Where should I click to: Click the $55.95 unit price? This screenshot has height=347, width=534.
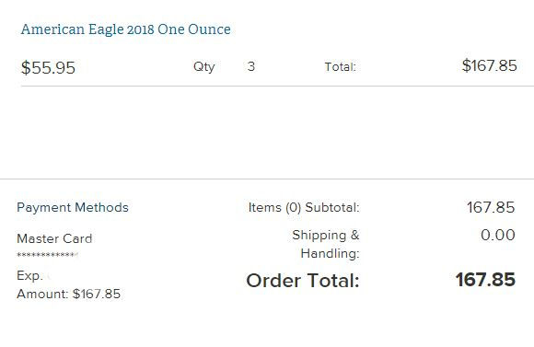pyautogui.click(x=48, y=67)
